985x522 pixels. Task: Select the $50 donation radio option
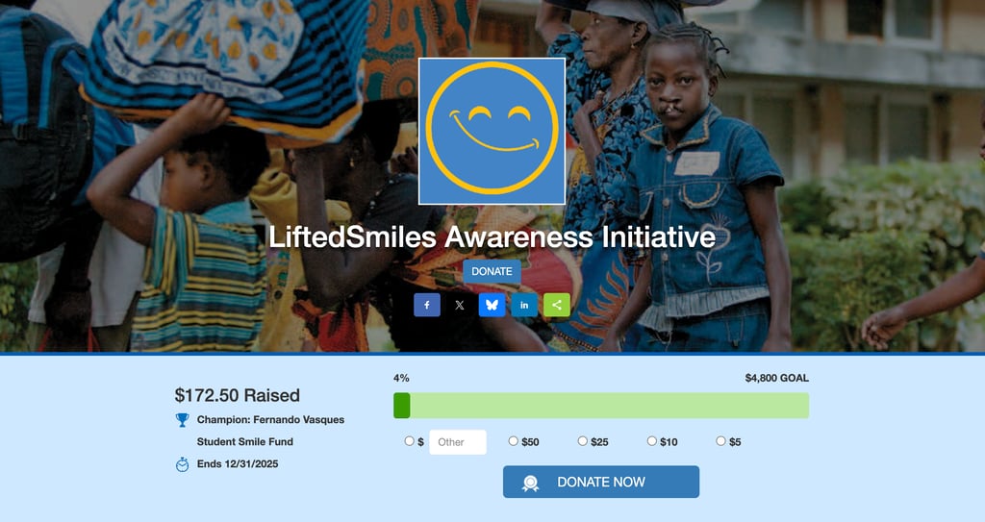514,441
